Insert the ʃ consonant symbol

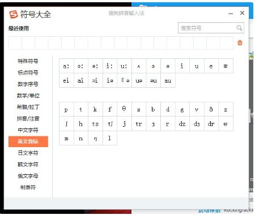[66, 124]
